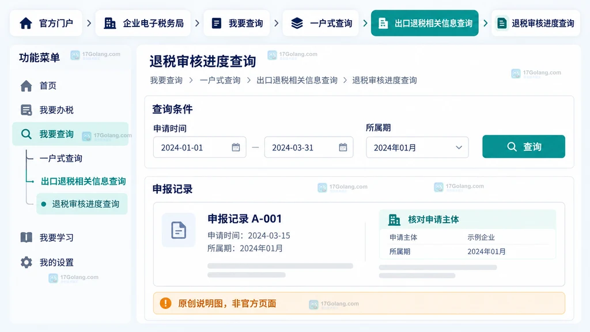Click 退税审核进度查询 breadcrumb text under title

click(384, 80)
